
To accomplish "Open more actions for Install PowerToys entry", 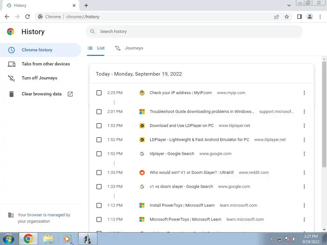I will pos(304,205).
